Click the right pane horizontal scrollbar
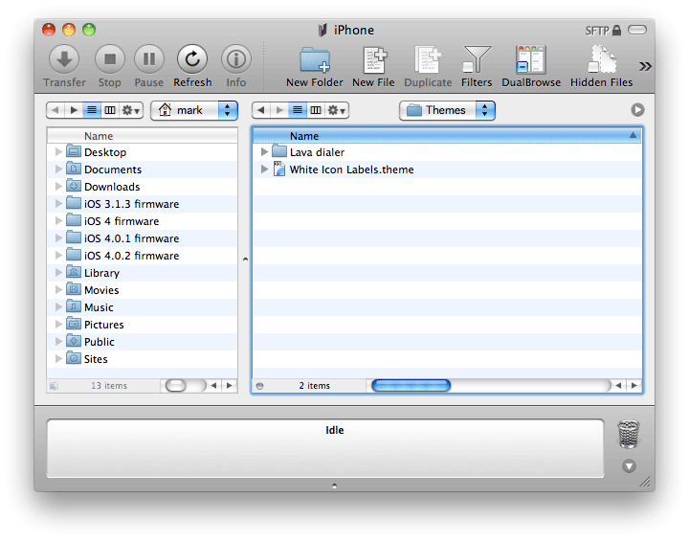 [x=411, y=386]
